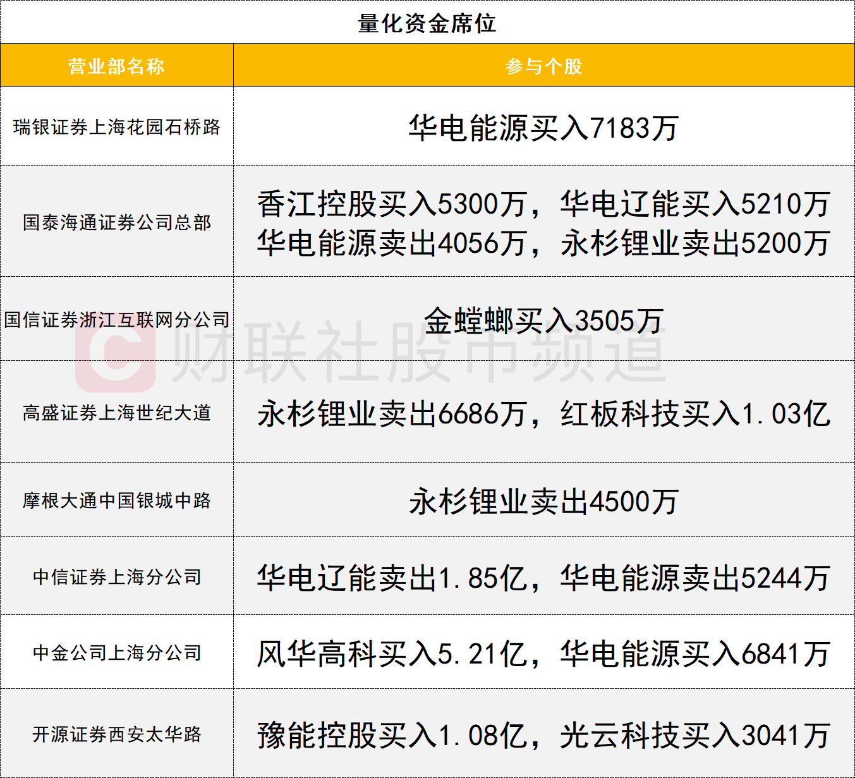The height and width of the screenshot is (778, 855).
Task: Select the cell 摩根大通中国银城中路
Action: pyautogui.click(x=117, y=501)
